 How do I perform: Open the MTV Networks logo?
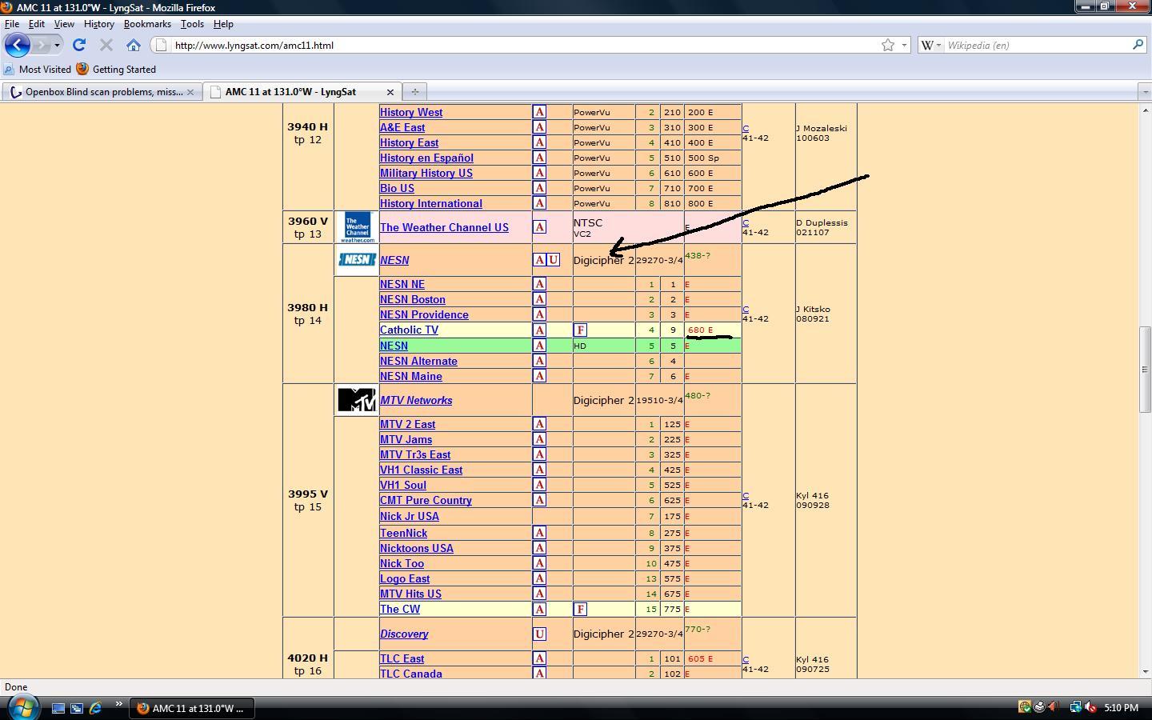coord(357,400)
